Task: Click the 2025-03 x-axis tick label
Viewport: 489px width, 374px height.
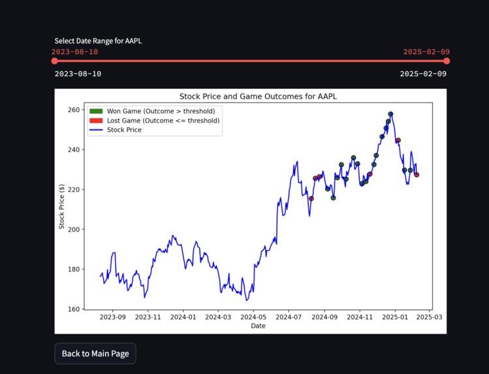Action: tap(429, 317)
